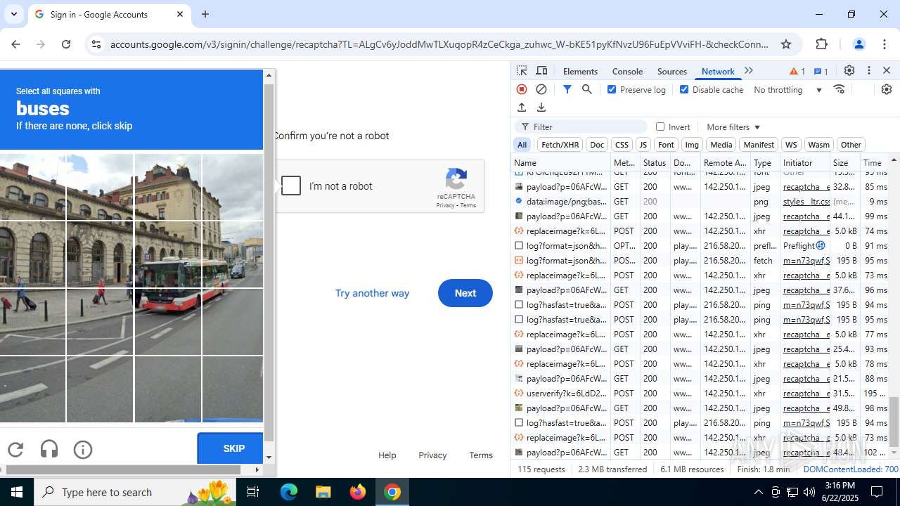Open Chrome extensions puzzle icon
Screen dimensions: 900x506
(822, 44)
